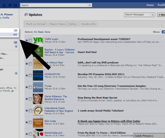Select None link
The width and height of the screenshot is (165, 138).
[47, 32]
